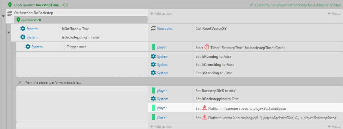The image size is (343, 129).
Task: Select the Set isCrouching to False action
Action: pos(215,65)
